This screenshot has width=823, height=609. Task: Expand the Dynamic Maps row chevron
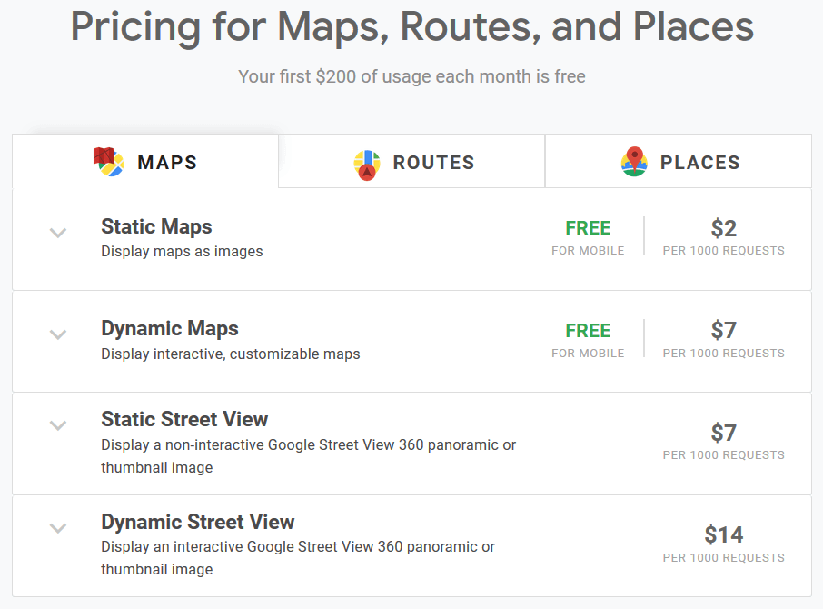coord(58,334)
